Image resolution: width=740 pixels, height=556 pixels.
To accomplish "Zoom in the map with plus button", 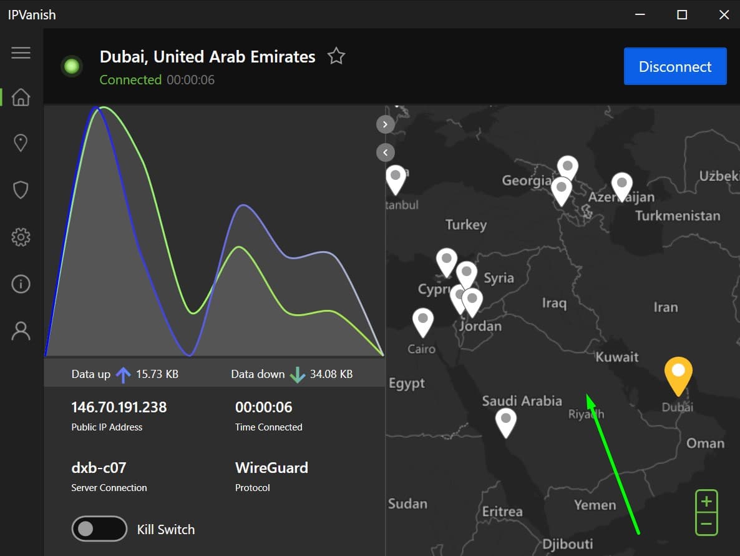I will click(x=706, y=501).
